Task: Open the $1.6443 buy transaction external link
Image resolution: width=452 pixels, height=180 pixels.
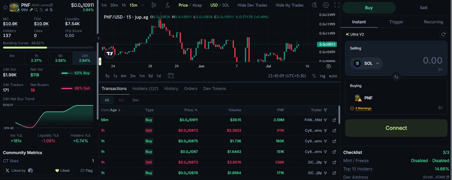Action: click(x=334, y=152)
